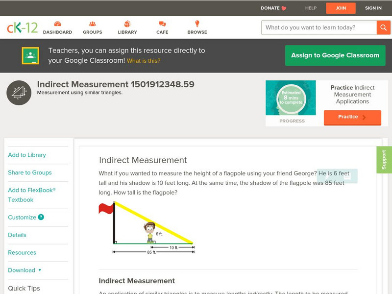Click the CK-12 logo

pyautogui.click(x=22, y=27)
